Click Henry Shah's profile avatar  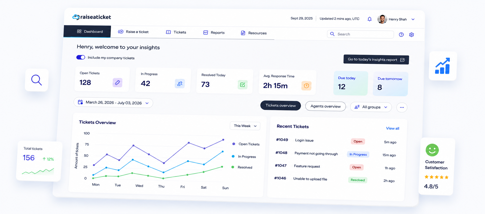(382, 19)
